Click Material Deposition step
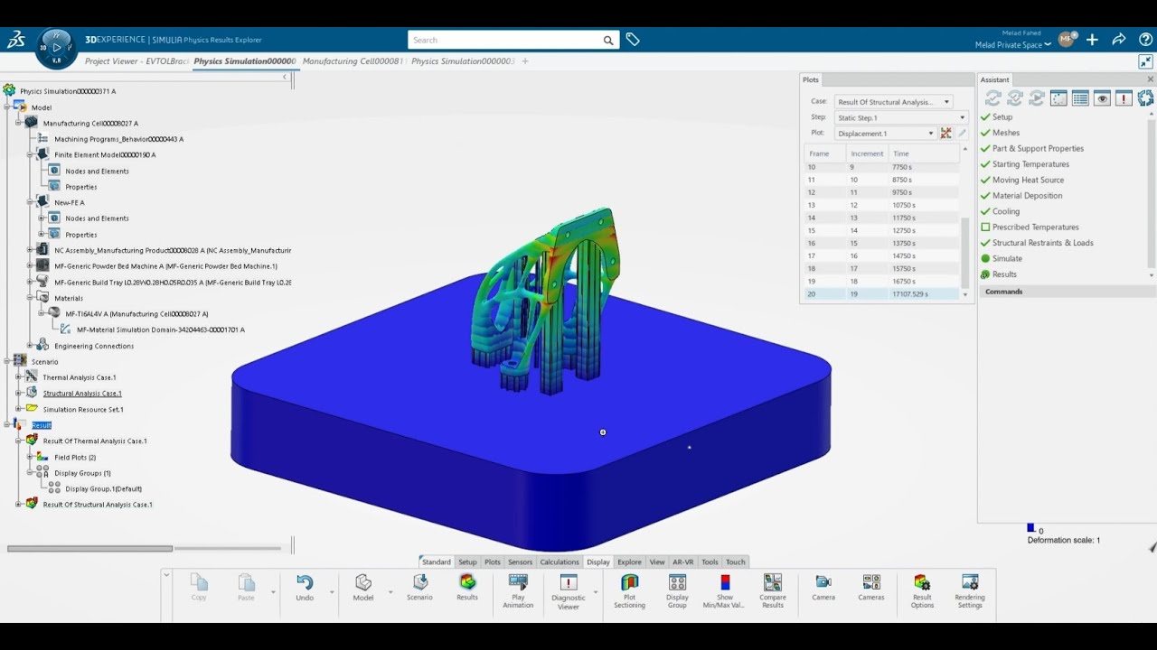Viewport: 1157px width, 650px height. (1027, 196)
